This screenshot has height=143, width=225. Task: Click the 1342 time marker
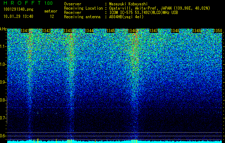(x=47, y=31)
